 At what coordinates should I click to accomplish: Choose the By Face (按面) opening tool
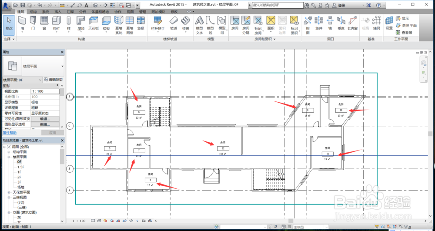point(308,25)
